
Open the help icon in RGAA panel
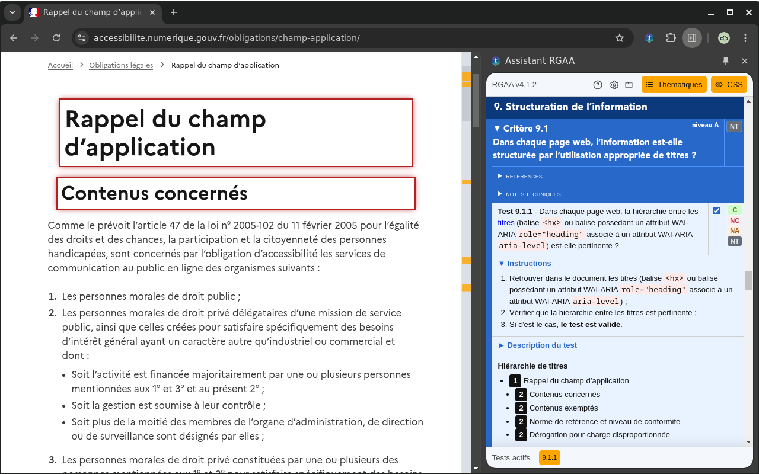(x=598, y=85)
